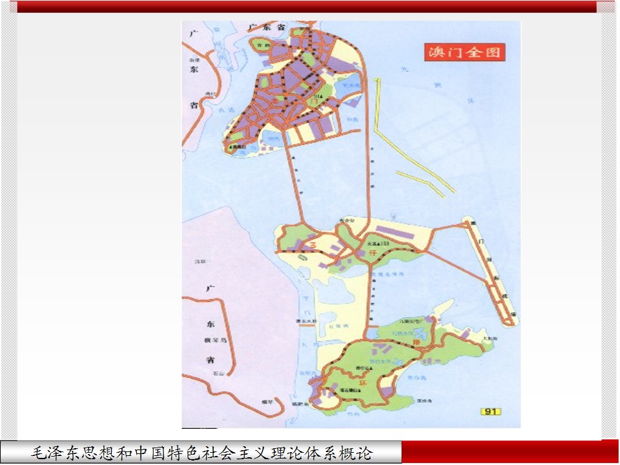This screenshot has height=465, width=620.
Task: Click the 广东省 label at map top
Action: point(267,28)
